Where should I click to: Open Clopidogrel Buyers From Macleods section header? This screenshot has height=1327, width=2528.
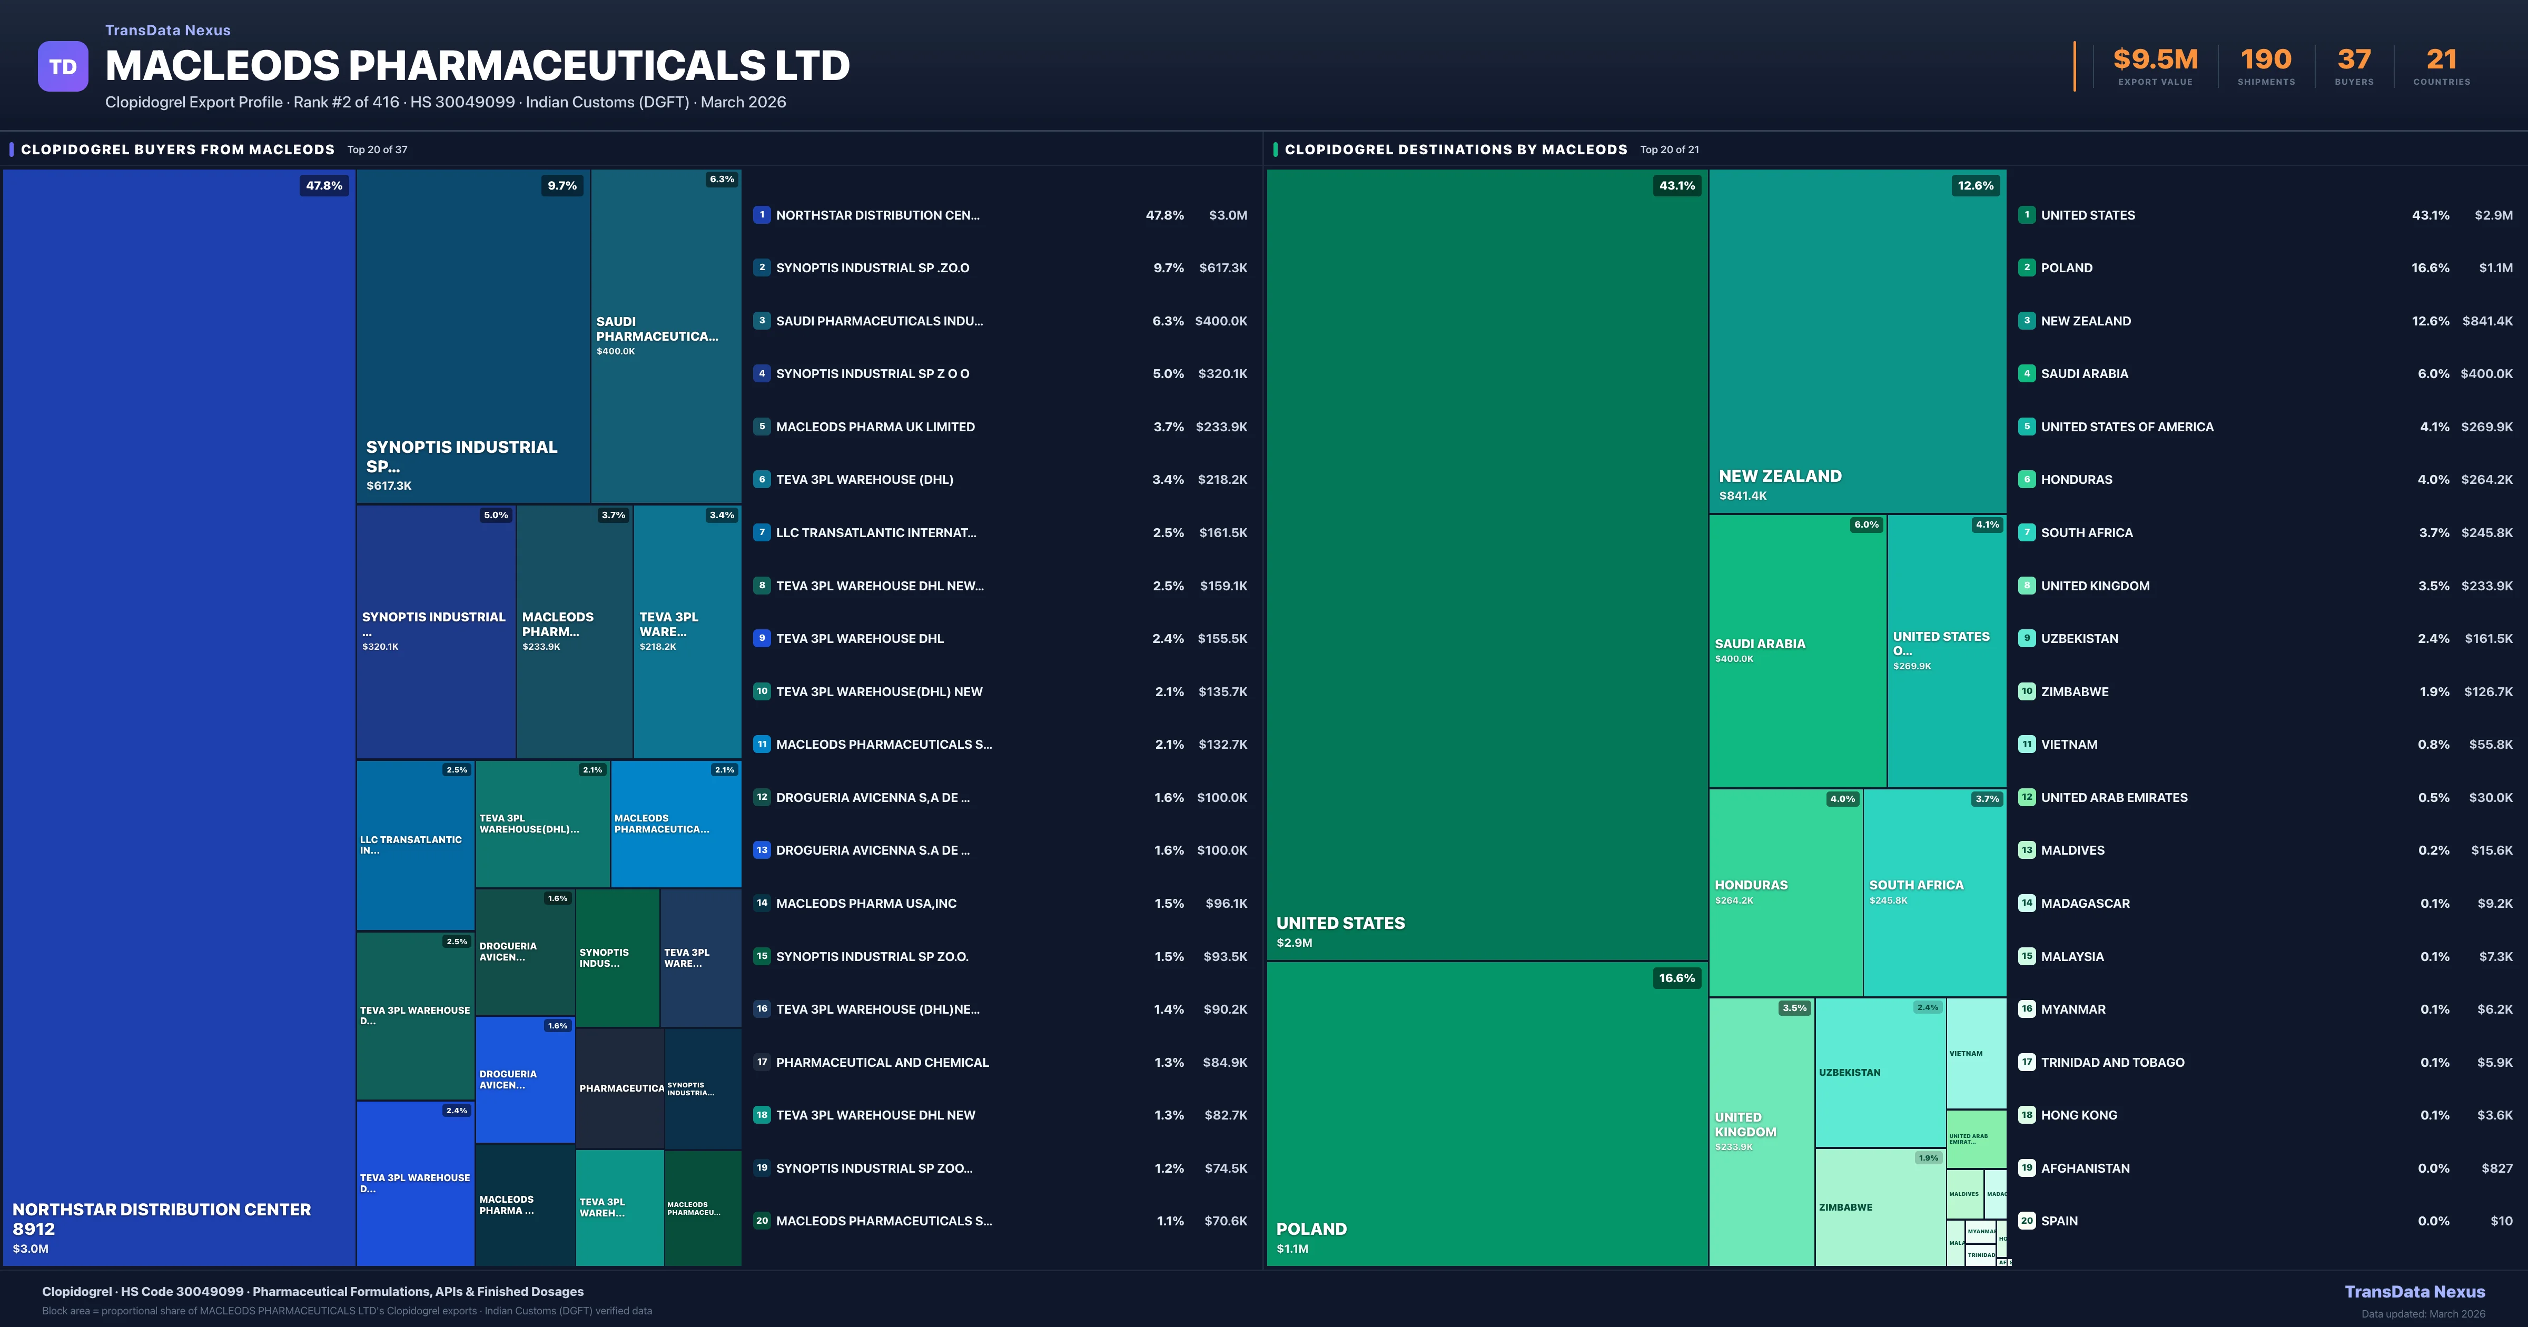coord(177,150)
